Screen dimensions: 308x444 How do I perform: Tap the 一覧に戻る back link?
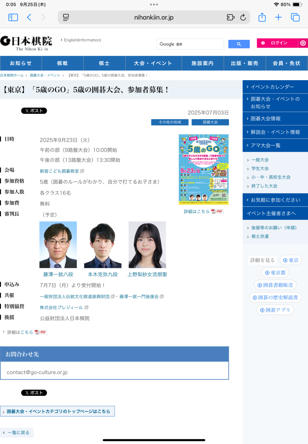[x=17, y=433]
